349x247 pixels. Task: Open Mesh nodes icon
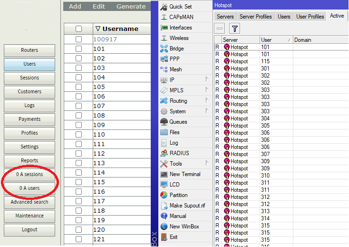164,69
